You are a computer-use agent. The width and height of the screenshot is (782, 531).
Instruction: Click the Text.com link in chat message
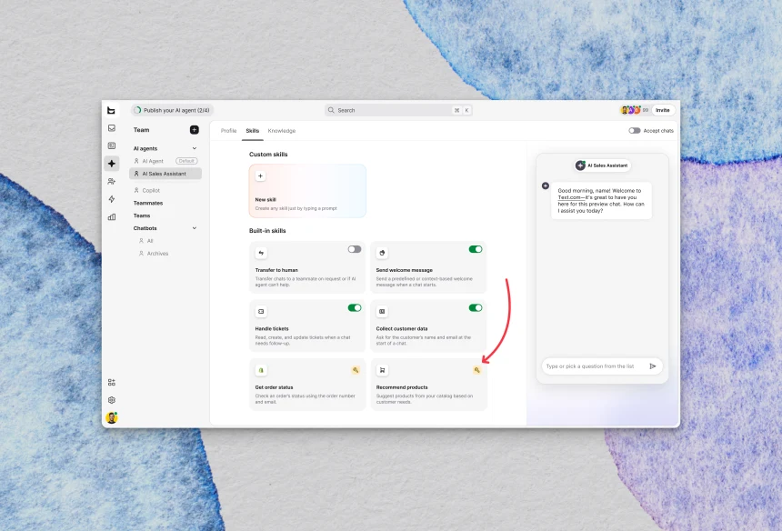point(569,197)
